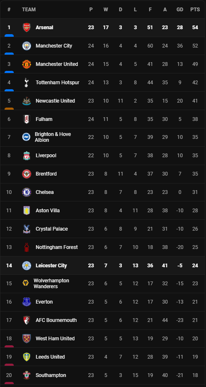Sort table by GD column header
This screenshot has width=206, height=387.
point(180,9)
